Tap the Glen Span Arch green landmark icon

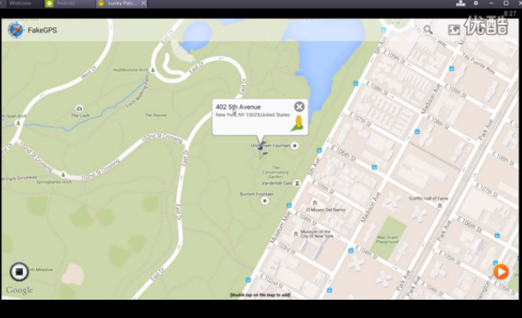click(x=18, y=123)
